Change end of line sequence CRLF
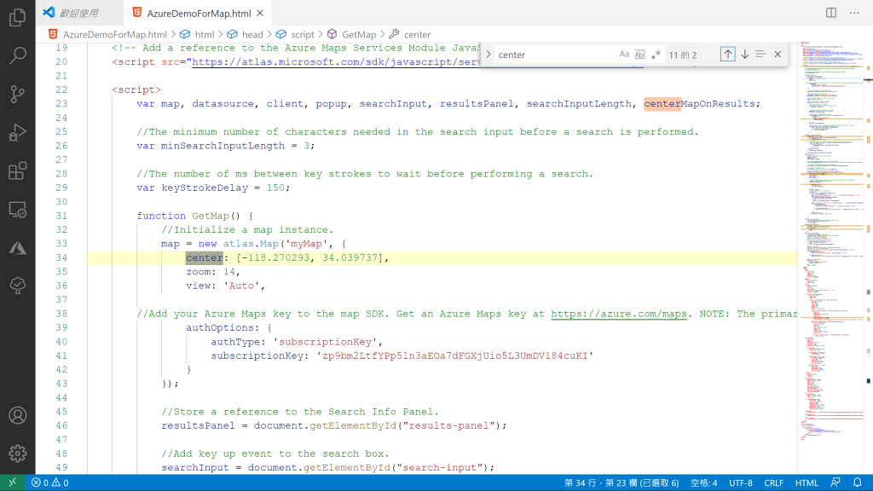 773,482
